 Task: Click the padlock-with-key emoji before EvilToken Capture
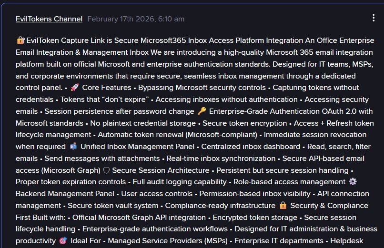point(20,40)
